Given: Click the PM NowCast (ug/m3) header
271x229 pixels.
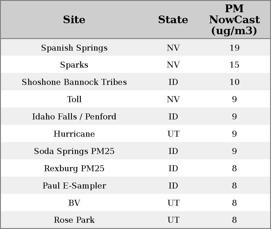Looking at the screenshot, I should (x=234, y=20).
